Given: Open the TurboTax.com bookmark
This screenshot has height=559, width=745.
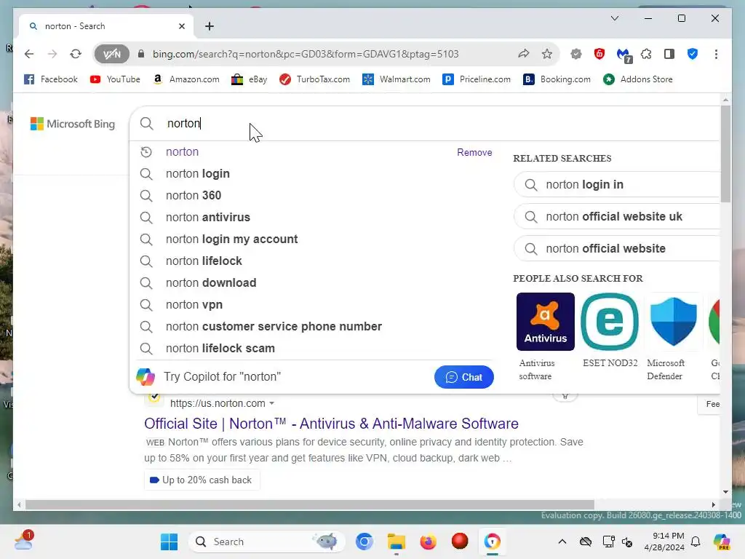Looking at the screenshot, I should tap(314, 79).
